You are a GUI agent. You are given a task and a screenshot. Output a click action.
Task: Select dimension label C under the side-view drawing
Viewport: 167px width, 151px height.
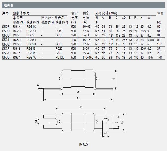(x=78, y=97)
